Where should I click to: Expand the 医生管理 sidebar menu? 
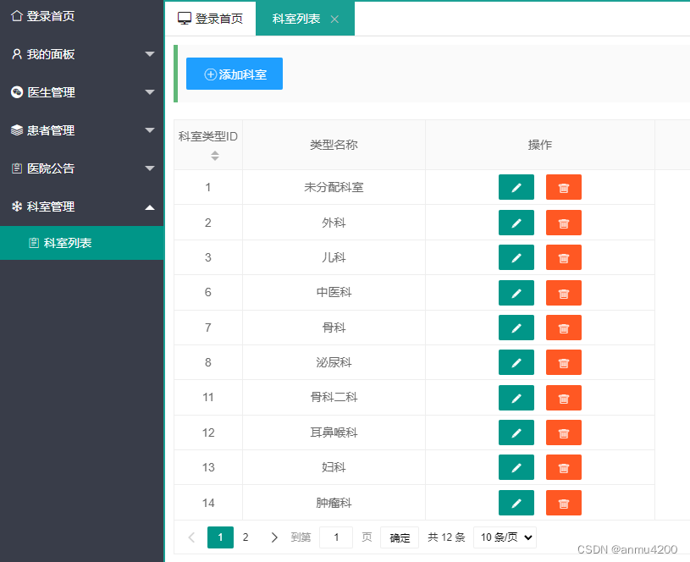pos(82,92)
